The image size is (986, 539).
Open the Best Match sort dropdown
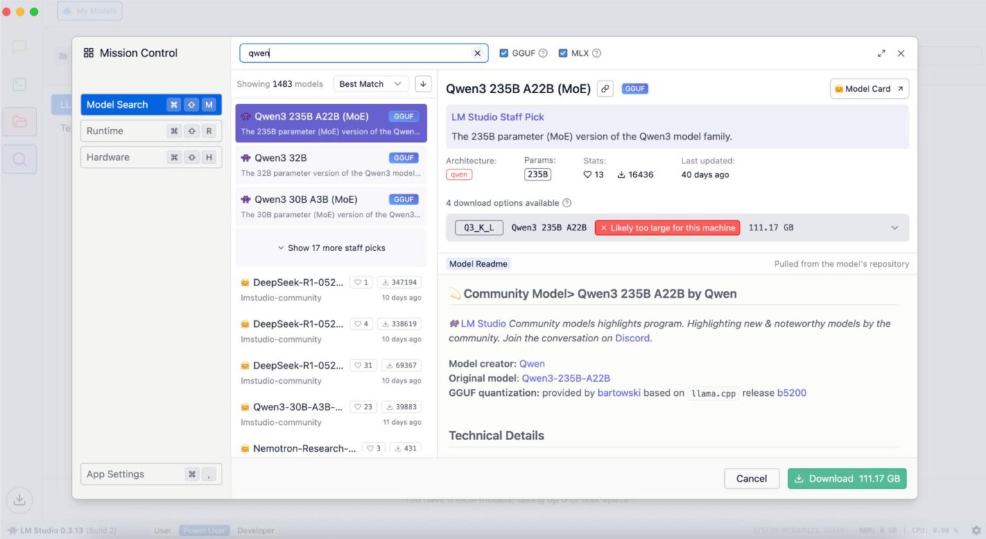tap(371, 84)
